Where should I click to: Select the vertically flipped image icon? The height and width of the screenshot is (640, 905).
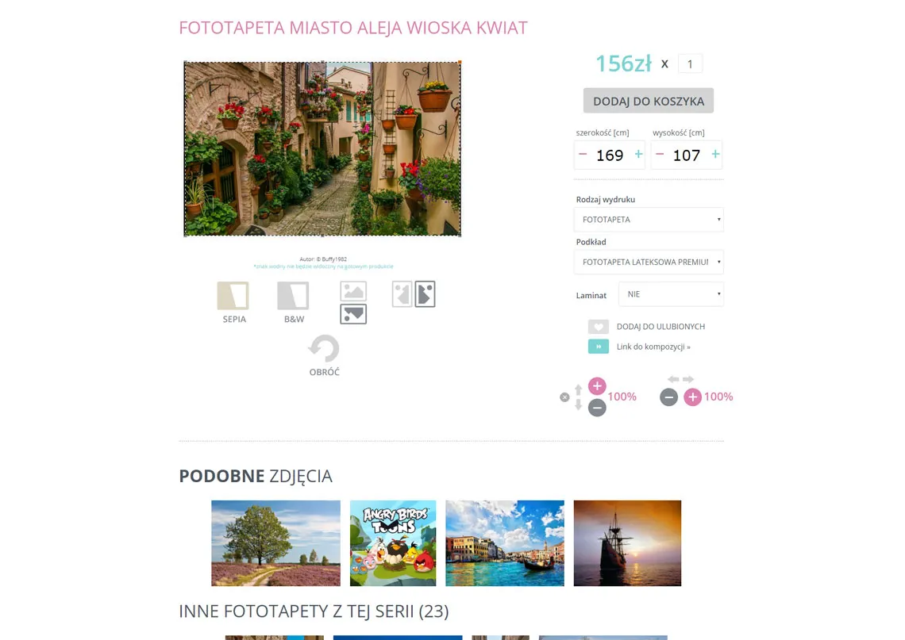click(x=353, y=314)
